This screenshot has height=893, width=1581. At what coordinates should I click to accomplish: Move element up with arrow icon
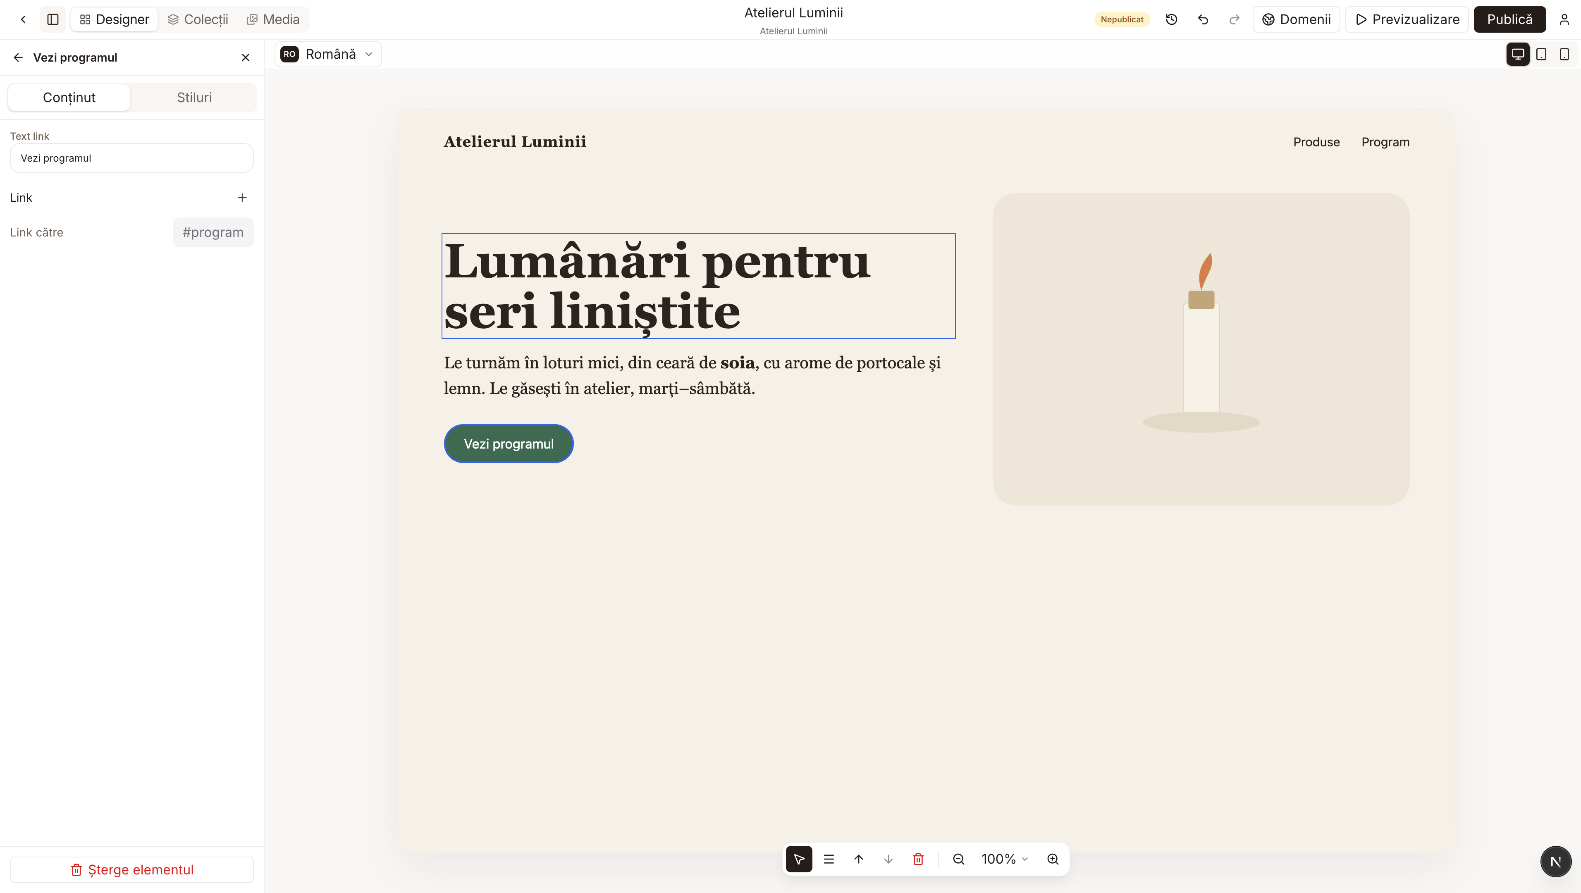[x=858, y=859]
